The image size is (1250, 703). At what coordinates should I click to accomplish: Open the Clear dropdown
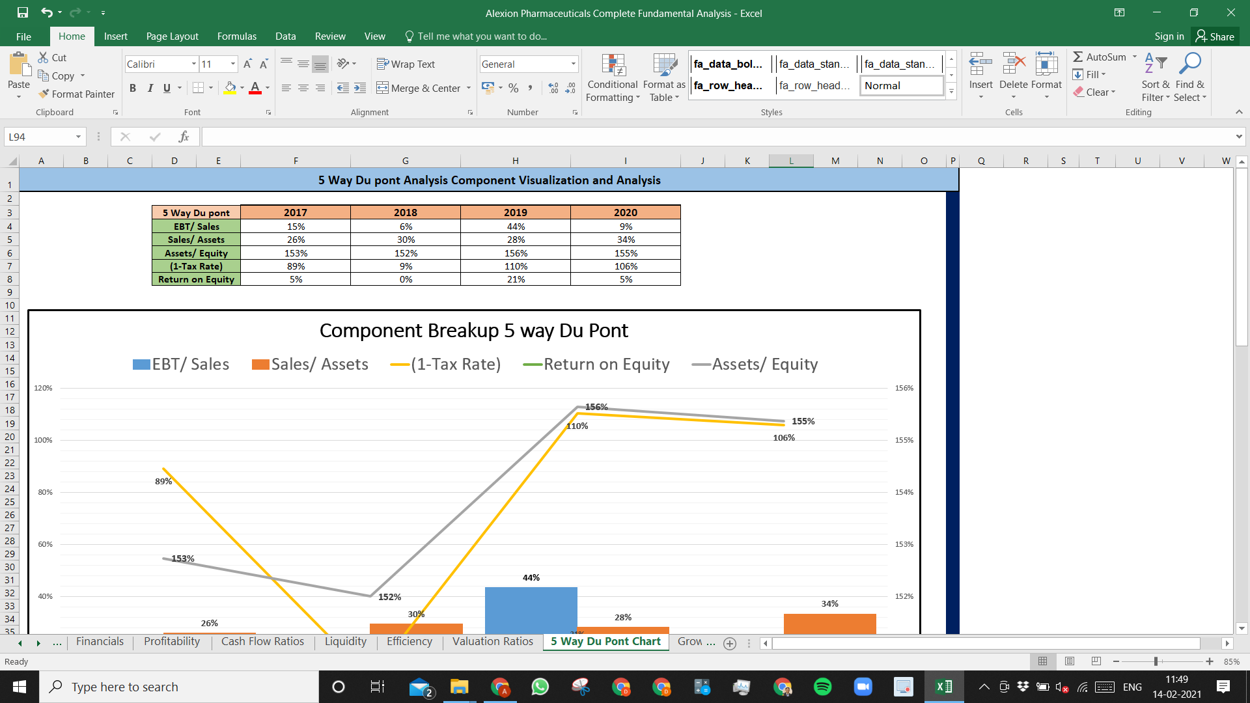pos(1095,92)
